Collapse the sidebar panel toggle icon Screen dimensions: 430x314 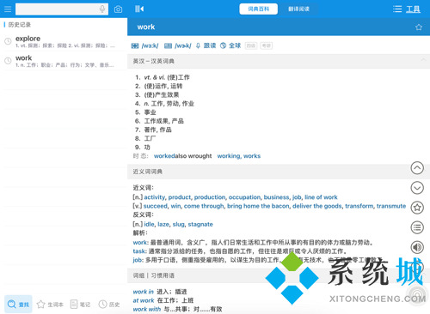(139, 9)
